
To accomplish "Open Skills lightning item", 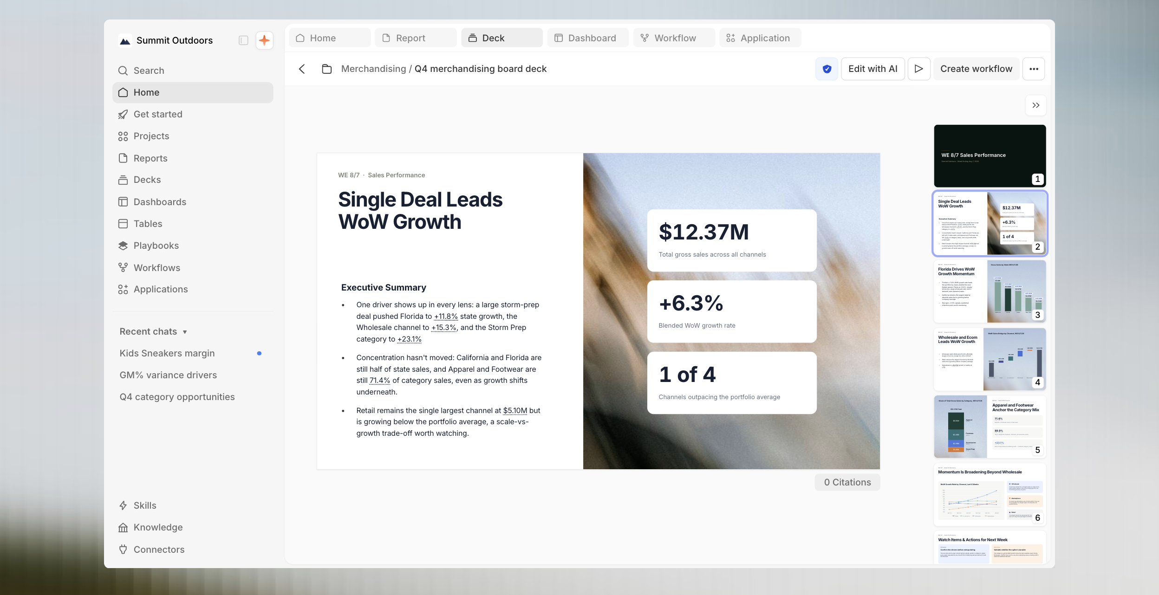I will (193, 505).
